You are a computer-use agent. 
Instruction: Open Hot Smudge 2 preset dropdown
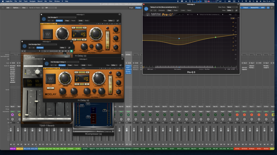click(x=62, y=17)
